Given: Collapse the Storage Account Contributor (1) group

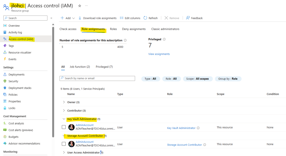Looking at the screenshot, I should (64, 136).
